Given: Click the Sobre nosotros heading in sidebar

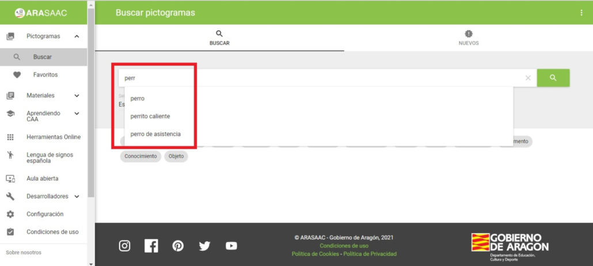Looking at the screenshot, I should click(24, 252).
